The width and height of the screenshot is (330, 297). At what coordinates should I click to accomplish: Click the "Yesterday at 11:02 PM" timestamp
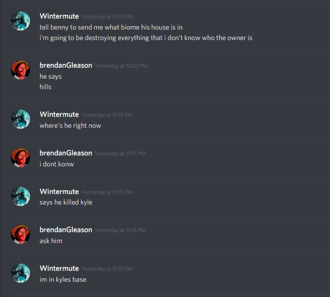tap(121, 66)
